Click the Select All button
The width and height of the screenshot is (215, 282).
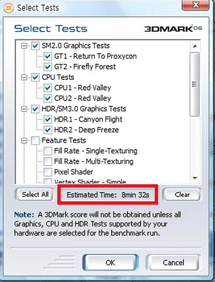coord(35,194)
